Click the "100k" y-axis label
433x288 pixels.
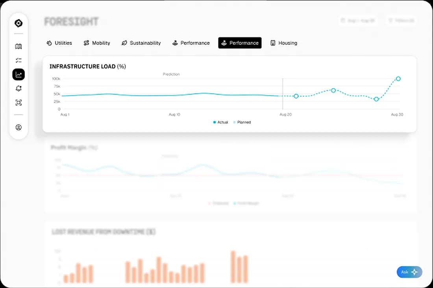coord(56,79)
